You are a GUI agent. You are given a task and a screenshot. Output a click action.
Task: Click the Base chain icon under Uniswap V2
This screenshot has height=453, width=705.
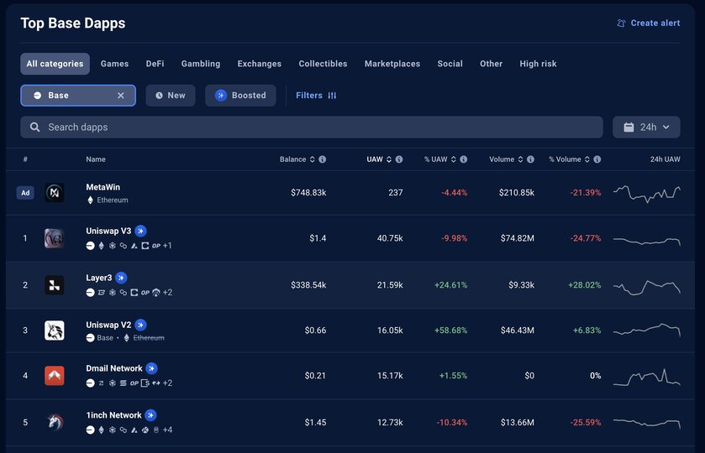(x=91, y=337)
